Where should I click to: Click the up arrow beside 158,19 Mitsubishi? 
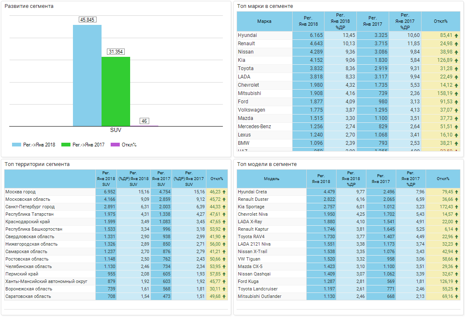coord(456,94)
